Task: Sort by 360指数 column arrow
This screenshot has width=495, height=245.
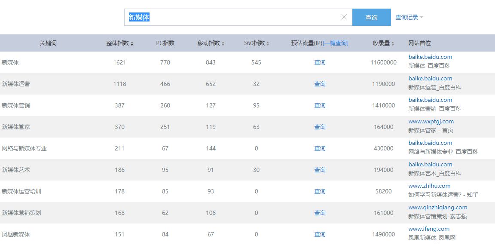Action: pos(268,43)
